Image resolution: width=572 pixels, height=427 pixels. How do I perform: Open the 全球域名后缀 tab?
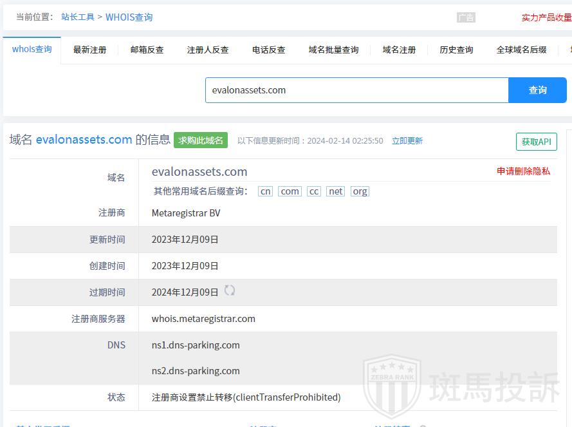point(521,50)
